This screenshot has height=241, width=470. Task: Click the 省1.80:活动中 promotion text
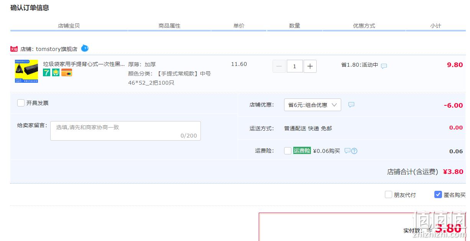[360, 65]
